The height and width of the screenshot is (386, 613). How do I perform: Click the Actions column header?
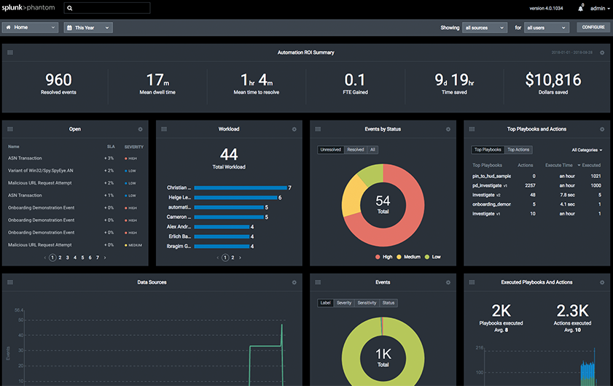(x=525, y=165)
